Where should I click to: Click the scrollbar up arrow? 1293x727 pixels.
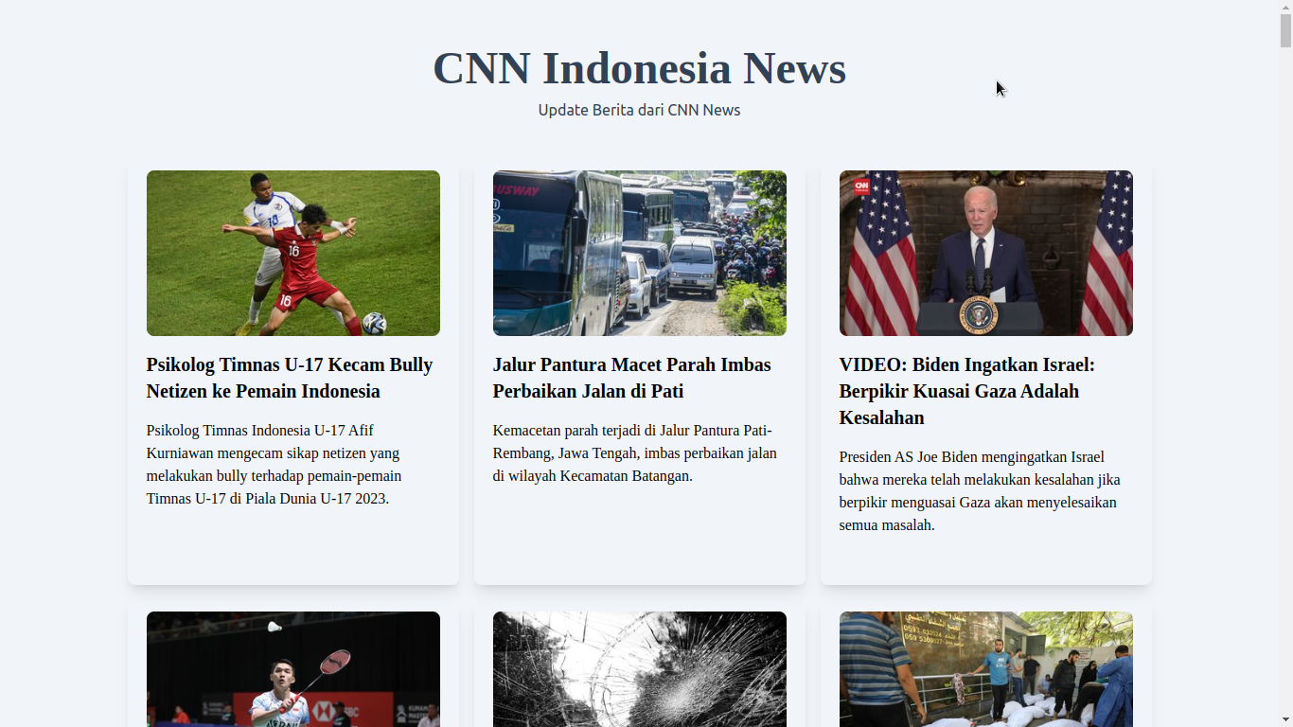(x=1285, y=7)
